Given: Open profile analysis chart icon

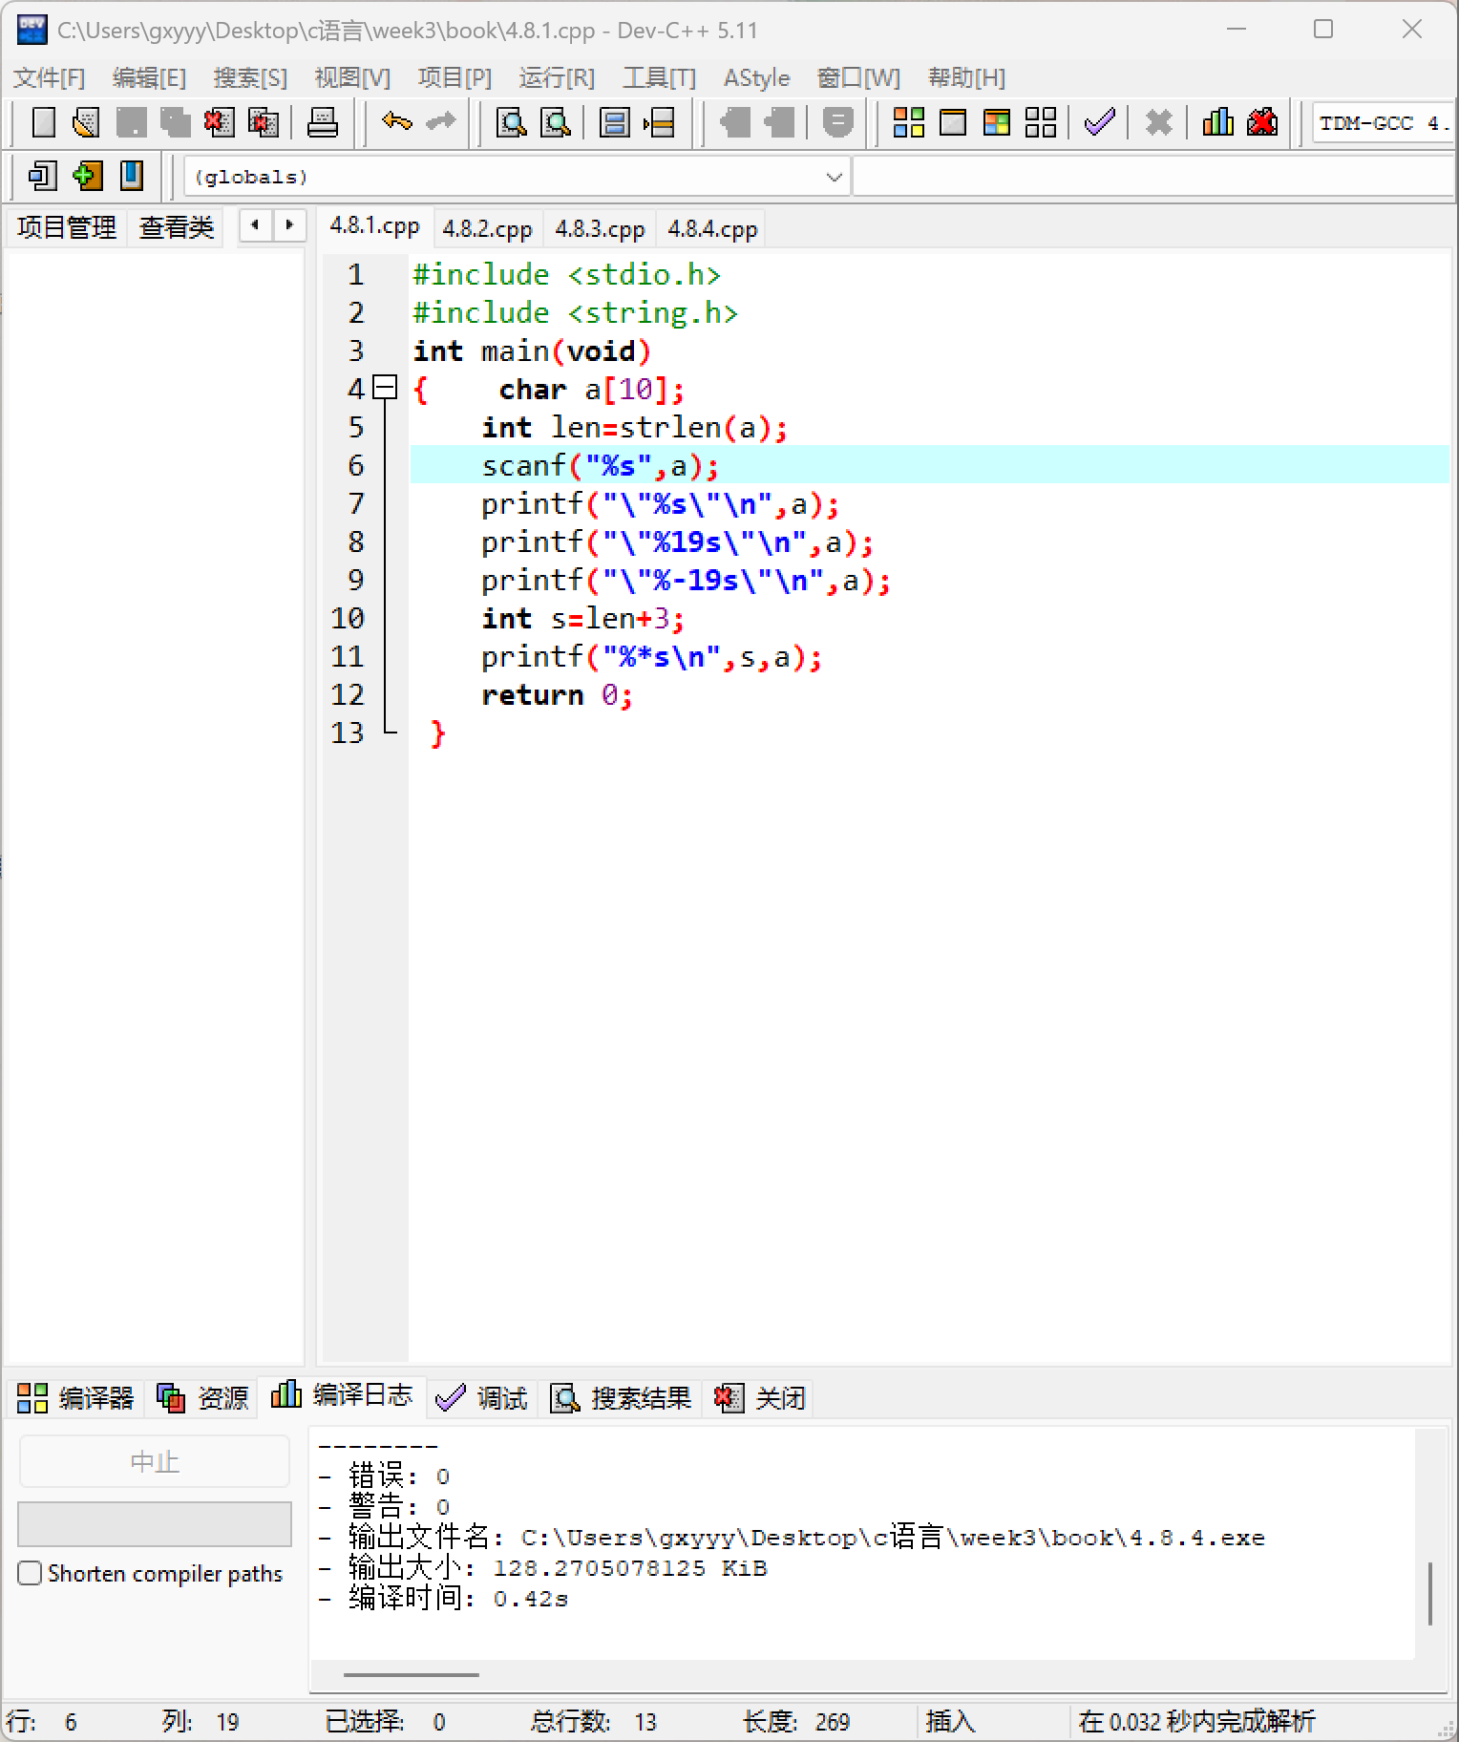Looking at the screenshot, I should (x=1217, y=123).
